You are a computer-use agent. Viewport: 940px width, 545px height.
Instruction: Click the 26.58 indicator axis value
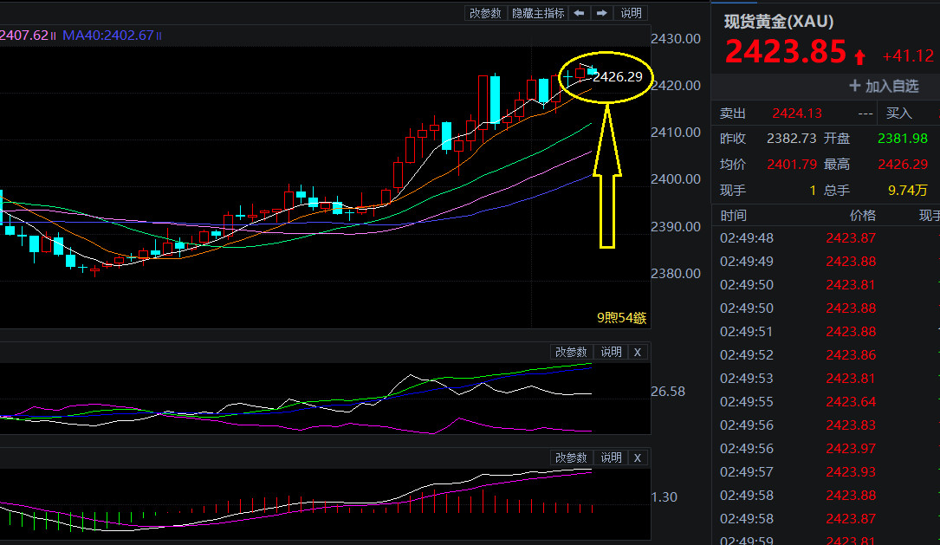click(x=668, y=392)
